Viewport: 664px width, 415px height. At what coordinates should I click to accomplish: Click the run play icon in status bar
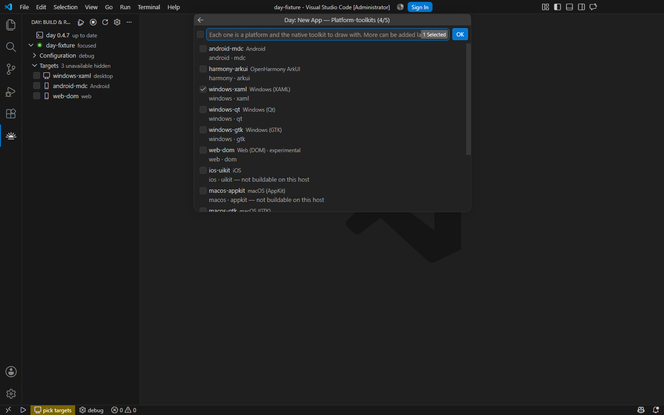(x=23, y=410)
